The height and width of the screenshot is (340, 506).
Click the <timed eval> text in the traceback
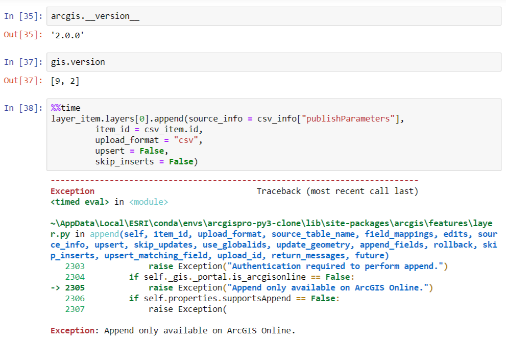[x=80, y=202]
